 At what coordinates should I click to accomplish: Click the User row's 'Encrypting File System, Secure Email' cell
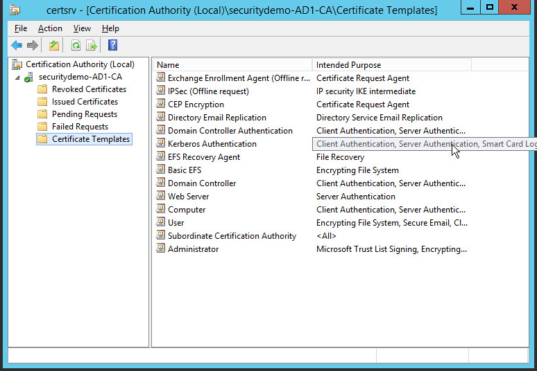[x=392, y=223]
